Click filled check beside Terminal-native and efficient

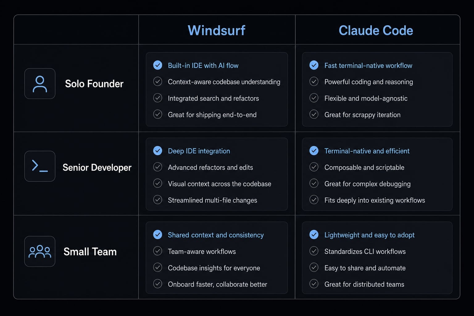click(314, 151)
